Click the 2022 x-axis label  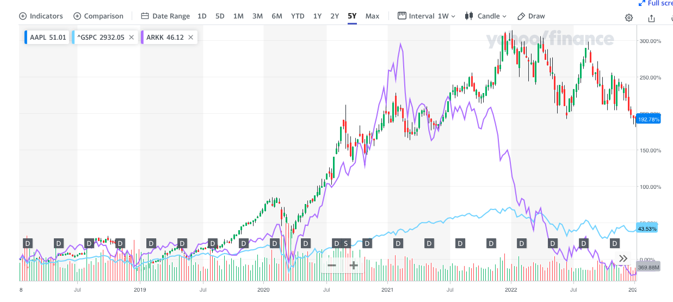coord(511,289)
